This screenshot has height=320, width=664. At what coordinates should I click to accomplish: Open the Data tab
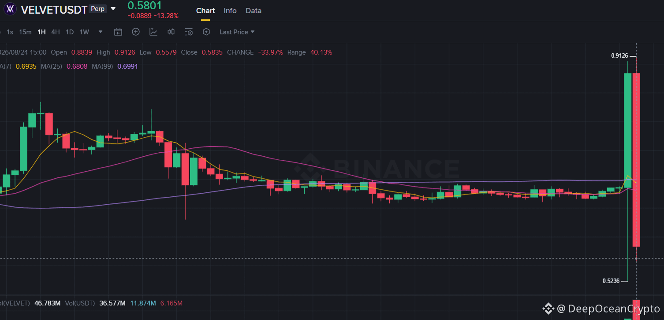254,11
